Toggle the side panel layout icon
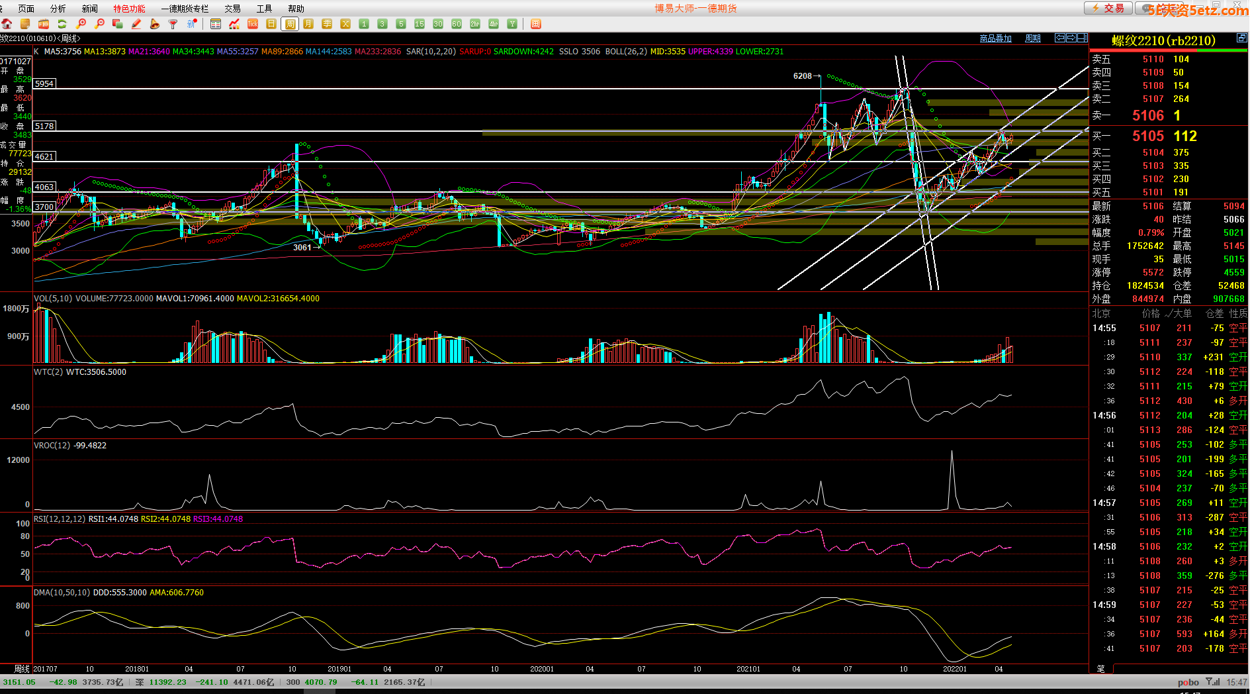This screenshot has width=1250, height=694. tap(1083, 38)
